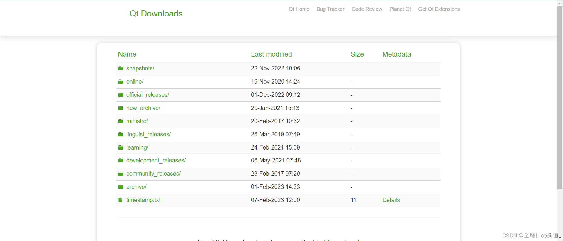Image resolution: width=563 pixels, height=241 pixels.
Task: Click date 23-Feb-2017 07:29 for community_releases
Action: (275, 174)
